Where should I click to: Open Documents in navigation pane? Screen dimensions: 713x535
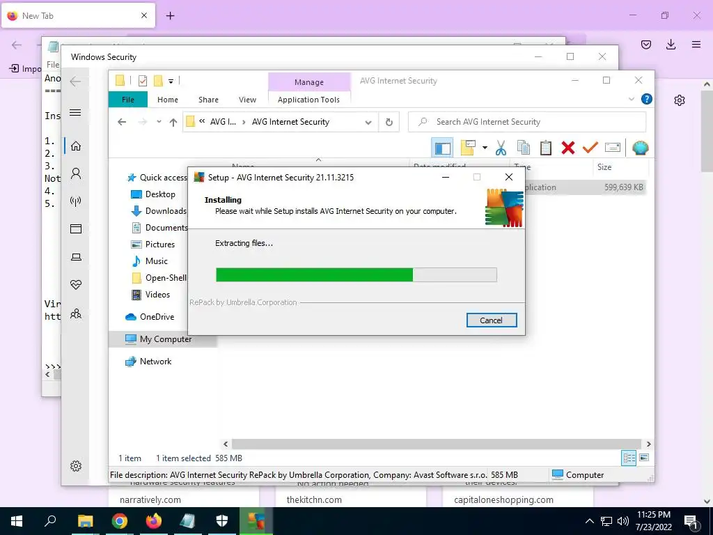pos(166,228)
